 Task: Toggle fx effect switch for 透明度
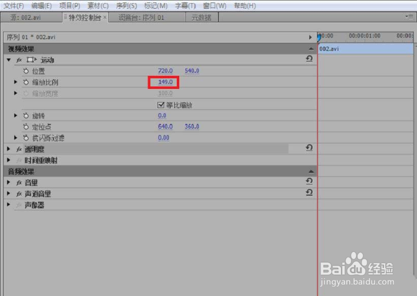[19, 149]
